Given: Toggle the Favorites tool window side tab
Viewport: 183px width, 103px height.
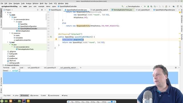Looking at the screenshot, I should (x=1, y=82).
